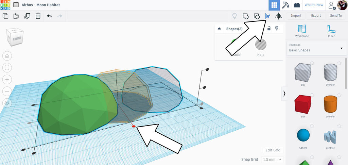This screenshot has width=348, height=165.
Task: Favorite the Scribble with star
Action: point(339,126)
